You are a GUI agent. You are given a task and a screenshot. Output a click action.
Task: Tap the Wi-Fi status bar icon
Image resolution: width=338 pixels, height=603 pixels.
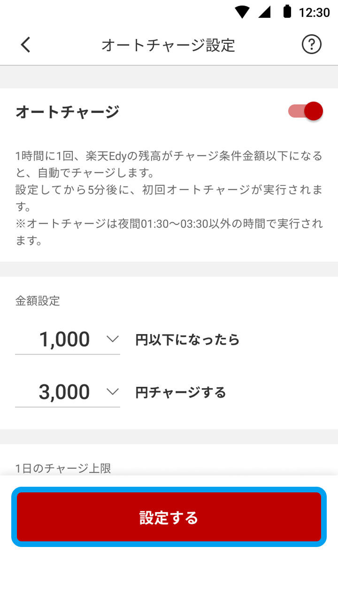coord(242,12)
